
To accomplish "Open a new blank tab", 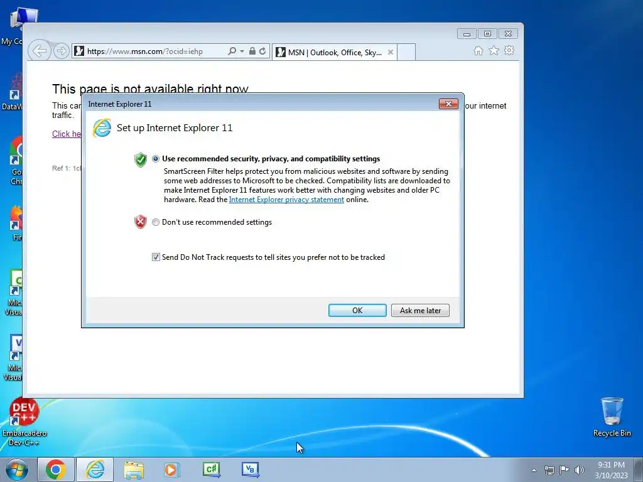I will pyautogui.click(x=406, y=52).
